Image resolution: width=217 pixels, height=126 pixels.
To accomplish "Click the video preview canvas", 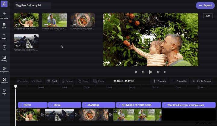I will pos(151,40).
